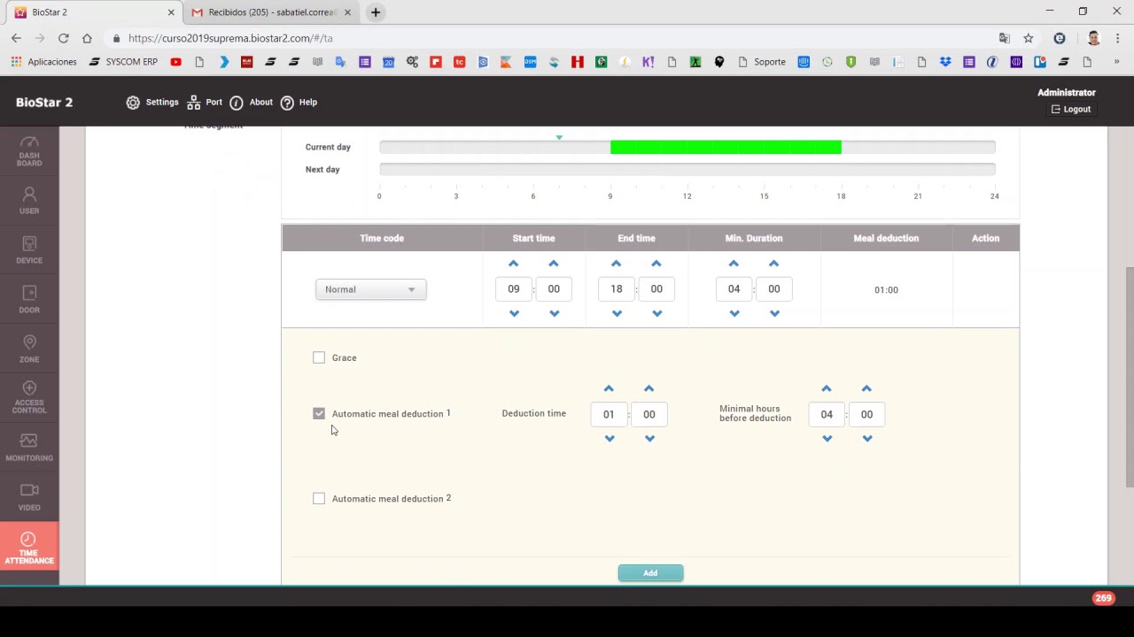The image size is (1134, 637).
Task: Open a new browser tab
Action: click(x=376, y=12)
